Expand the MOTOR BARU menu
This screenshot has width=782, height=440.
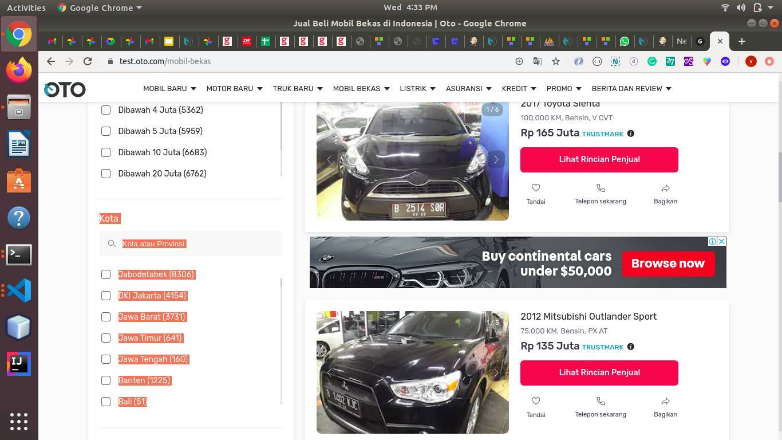234,88
